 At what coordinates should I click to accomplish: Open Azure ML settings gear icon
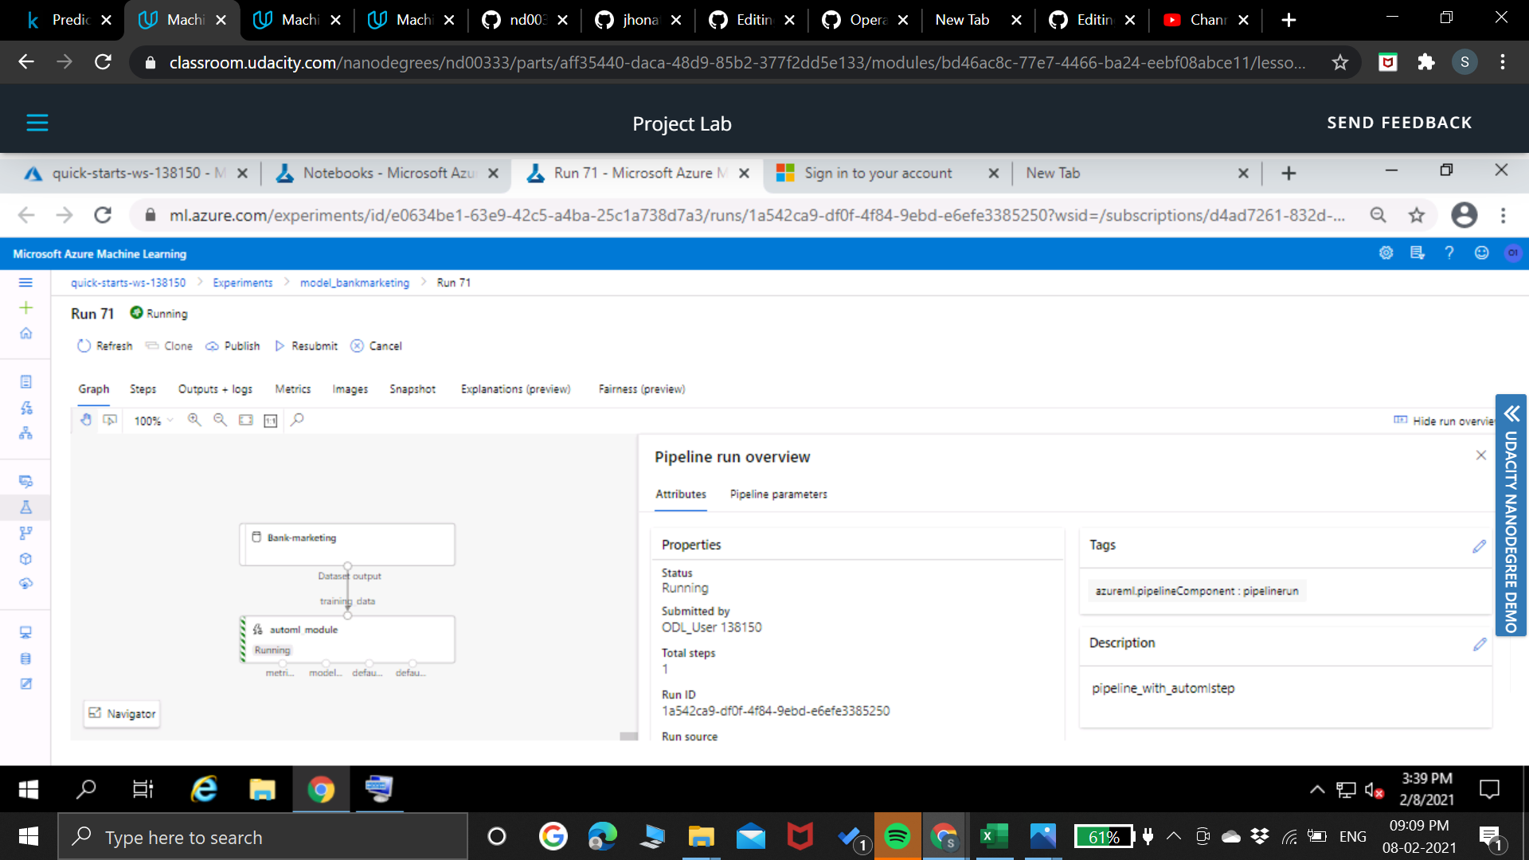coord(1386,252)
